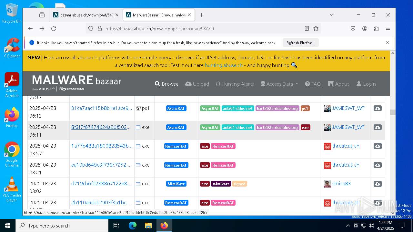Open sample hash d719cb6f0288867122e8
The image size is (413, 232).
pos(101,184)
